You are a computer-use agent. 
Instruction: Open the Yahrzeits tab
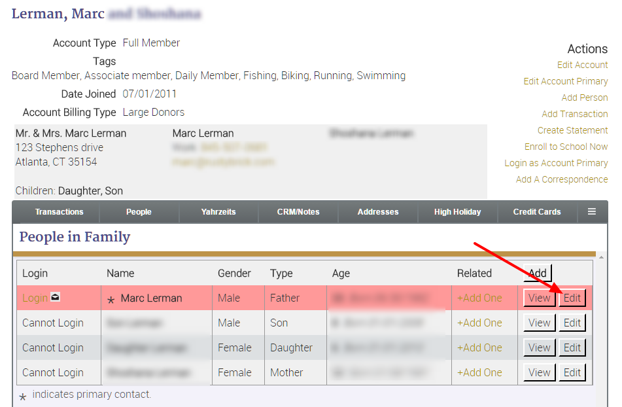tap(218, 211)
